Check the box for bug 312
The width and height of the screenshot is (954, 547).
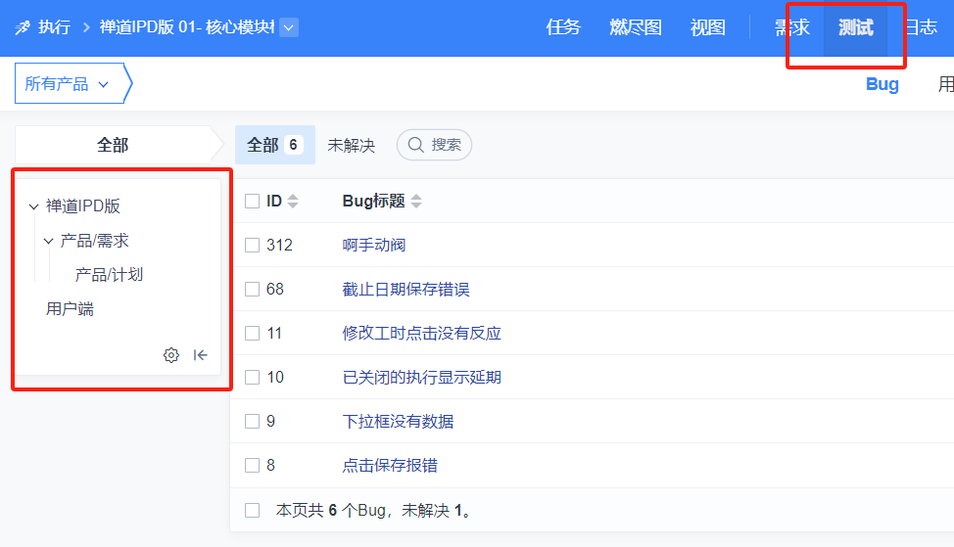[x=252, y=245]
